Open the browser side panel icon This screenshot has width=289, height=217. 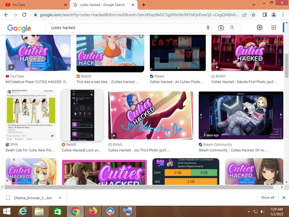click(x=265, y=15)
